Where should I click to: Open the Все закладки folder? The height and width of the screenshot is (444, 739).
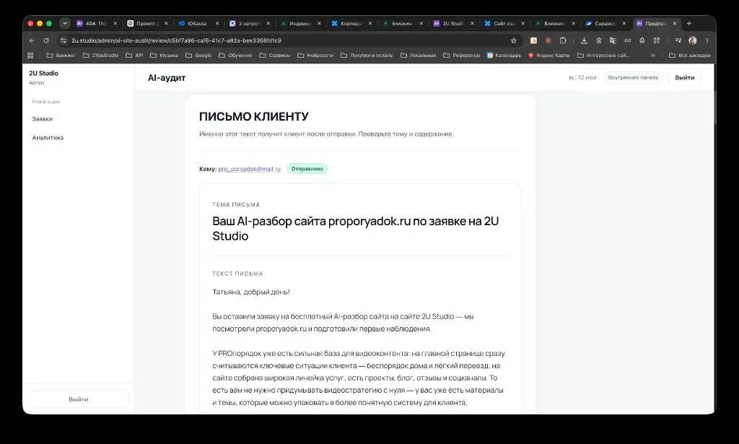[x=689, y=55]
